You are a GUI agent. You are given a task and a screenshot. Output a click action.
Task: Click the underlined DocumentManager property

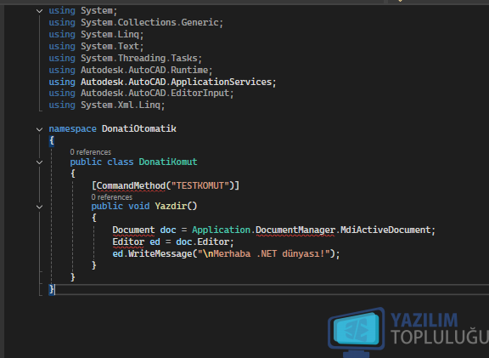coord(295,230)
